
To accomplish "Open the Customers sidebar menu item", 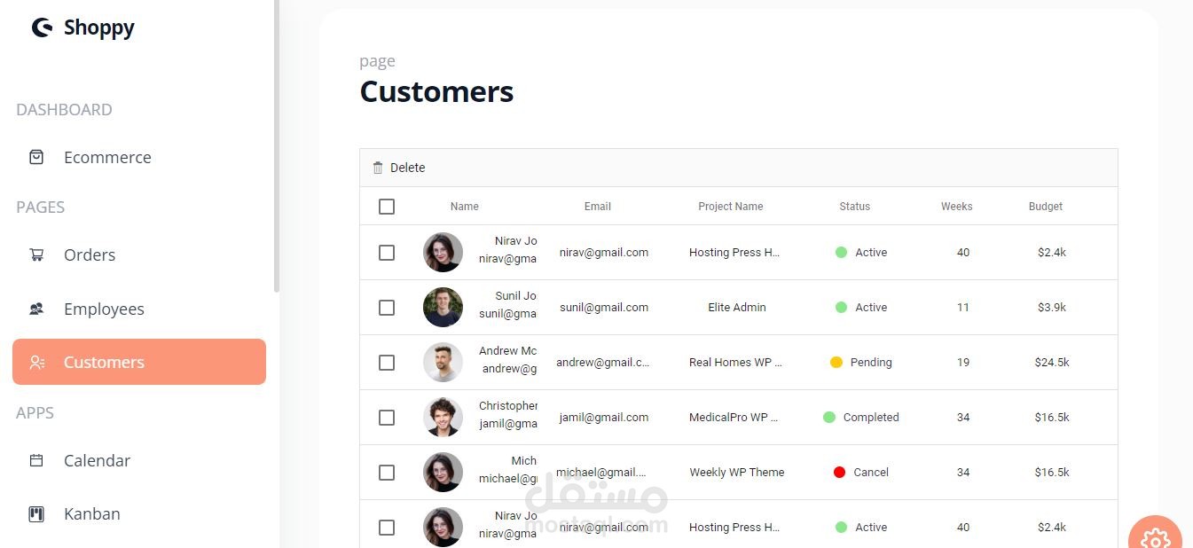I will pyautogui.click(x=139, y=362).
